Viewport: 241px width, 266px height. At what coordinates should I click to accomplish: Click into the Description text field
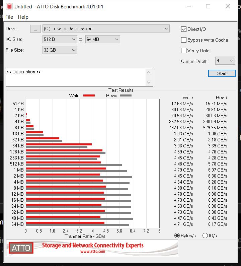(76, 77)
